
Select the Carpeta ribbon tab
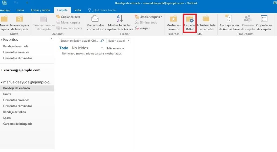point(62,10)
